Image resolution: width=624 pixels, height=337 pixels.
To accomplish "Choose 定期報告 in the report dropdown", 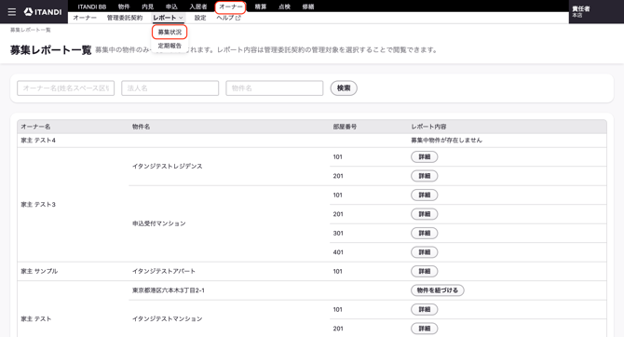I will (x=170, y=46).
